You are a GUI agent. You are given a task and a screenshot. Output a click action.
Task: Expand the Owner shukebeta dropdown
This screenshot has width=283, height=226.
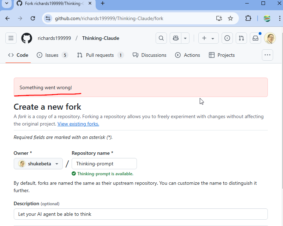[x=38, y=164]
